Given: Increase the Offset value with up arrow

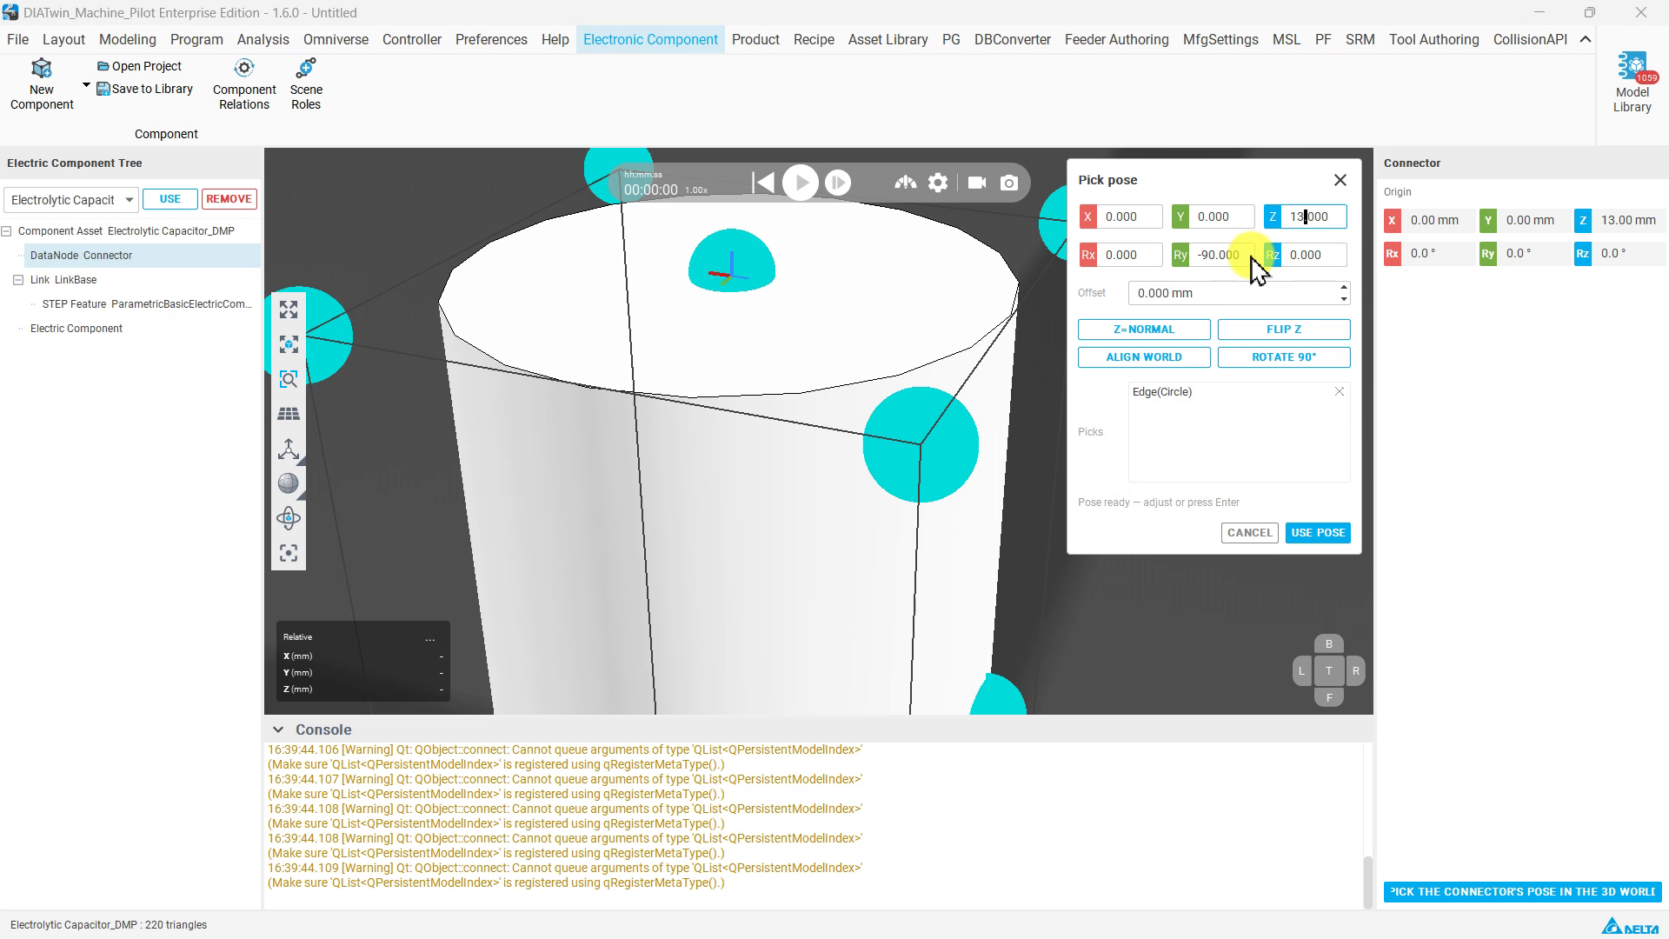Looking at the screenshot, I should [x=1344, y=287].
